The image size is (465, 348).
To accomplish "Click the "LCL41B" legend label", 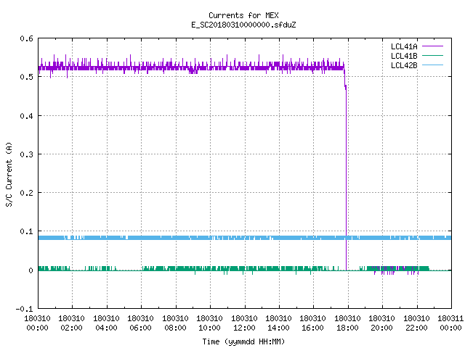I will pos(404,56).
